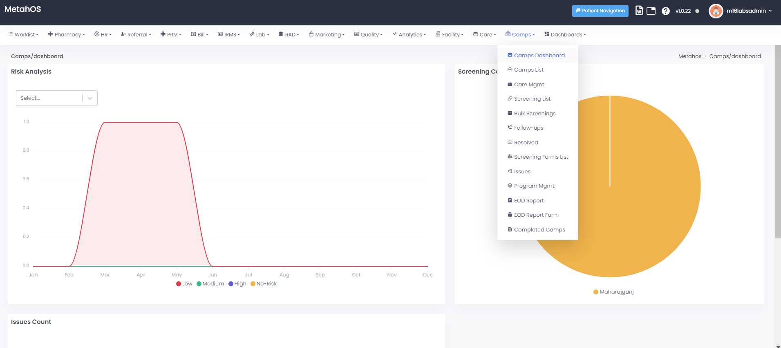Click Camps/dashboard breadcrumb link on the right
781x348 pixels.
(x=735, y=56)
